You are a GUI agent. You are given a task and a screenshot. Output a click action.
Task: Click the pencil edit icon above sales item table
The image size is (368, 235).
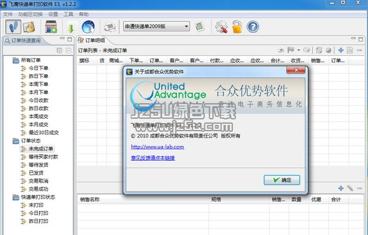[x=350, y=188]
